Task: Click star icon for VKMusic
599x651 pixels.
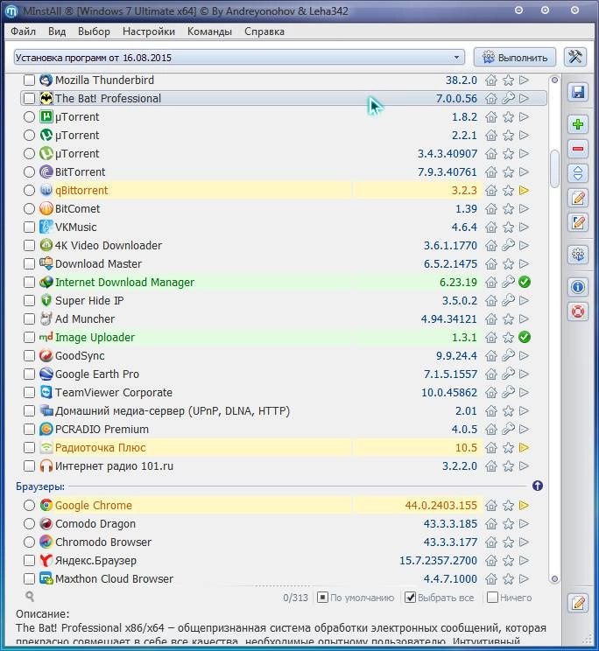Action: point(508,227)
